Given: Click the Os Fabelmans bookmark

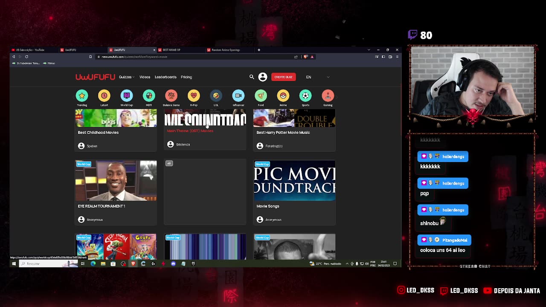Looking at the screenshot, I should pos(26,63).
